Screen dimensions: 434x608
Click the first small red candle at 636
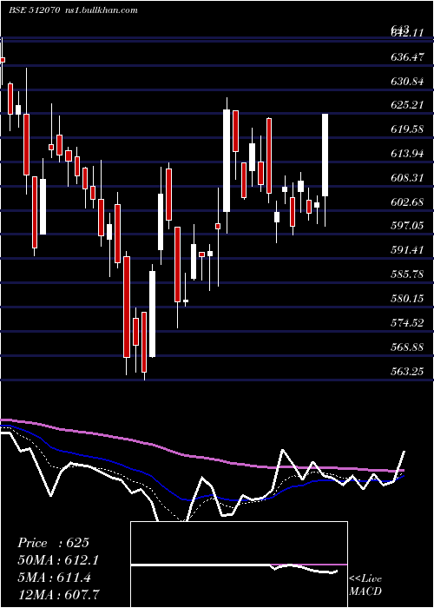pyautogui.click(x=3, y=60)
